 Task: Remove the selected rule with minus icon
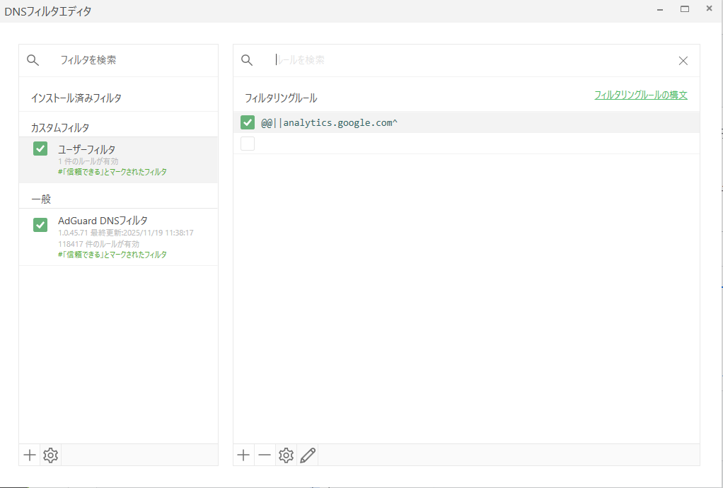click(x=265, y=455)
